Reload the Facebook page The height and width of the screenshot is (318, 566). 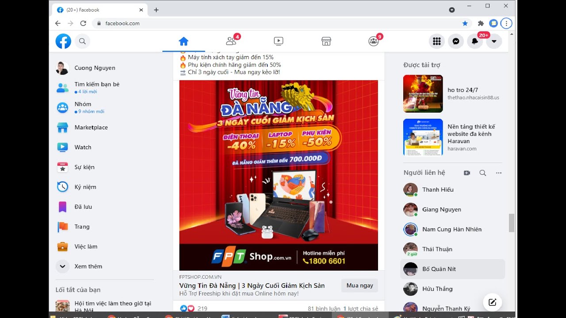pos(83,23)
